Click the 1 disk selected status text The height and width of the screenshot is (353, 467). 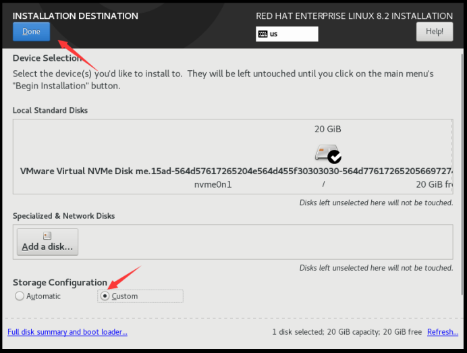tap(347, 332)
